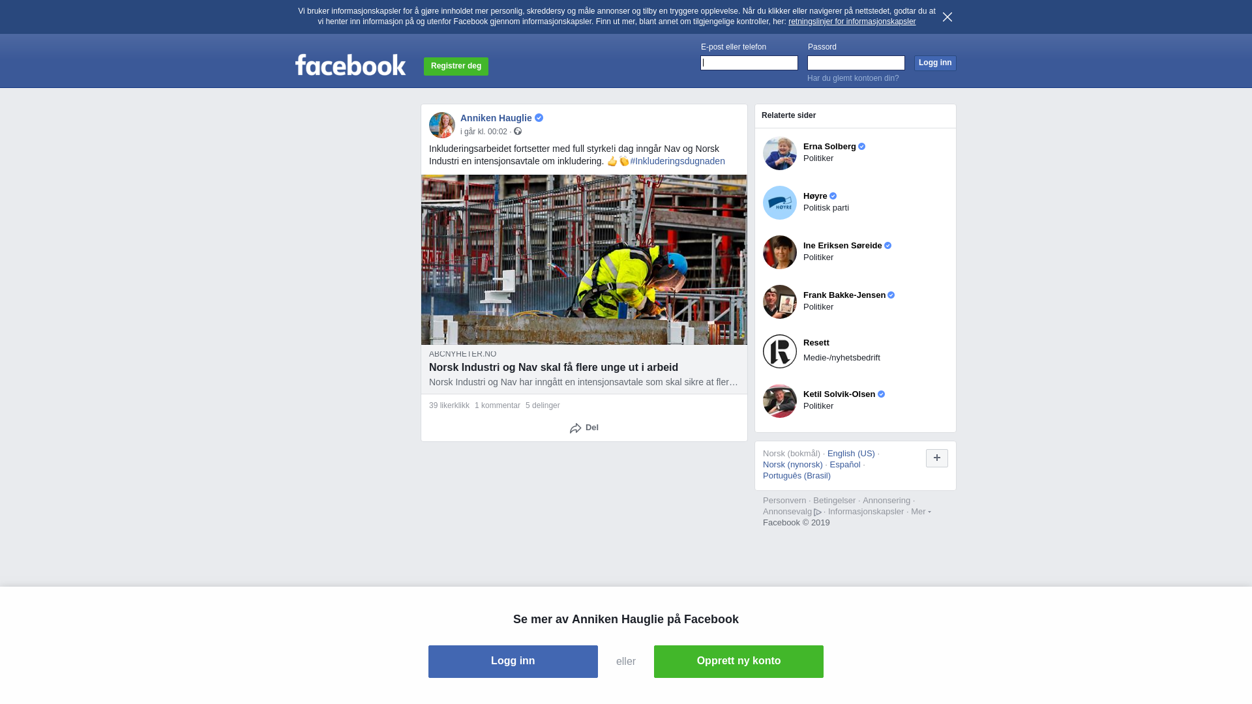
Task: Click Frank Bakke-Jensen's avatar
Action: [780, 302]
